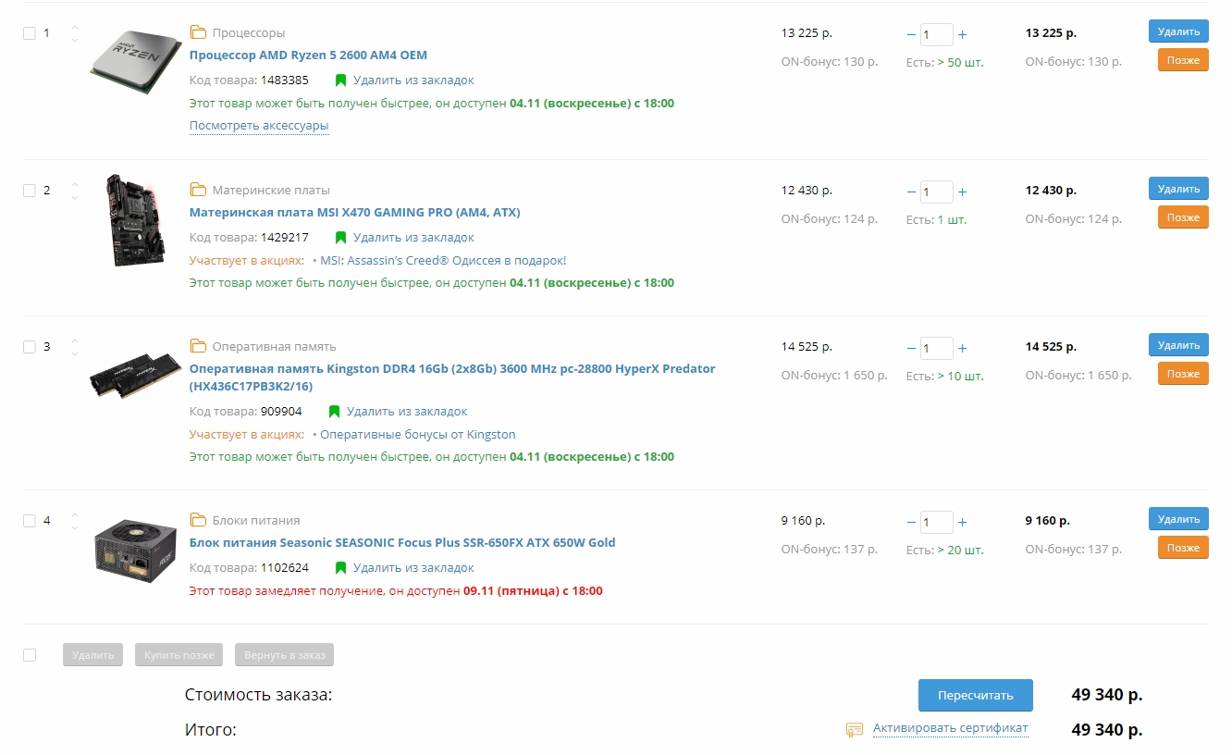1232x755 pixels.
Task: Move item 2 up with its up arrow
Action: (75, 183)
